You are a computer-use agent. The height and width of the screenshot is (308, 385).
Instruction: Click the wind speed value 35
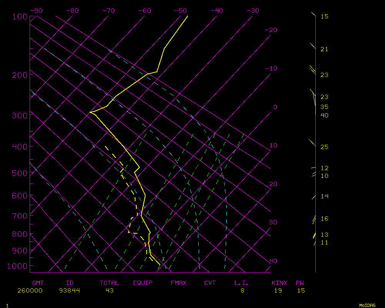coord(324,107)
